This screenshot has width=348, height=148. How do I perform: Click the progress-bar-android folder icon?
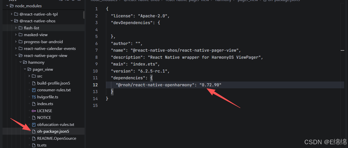(x=21, y=42)
